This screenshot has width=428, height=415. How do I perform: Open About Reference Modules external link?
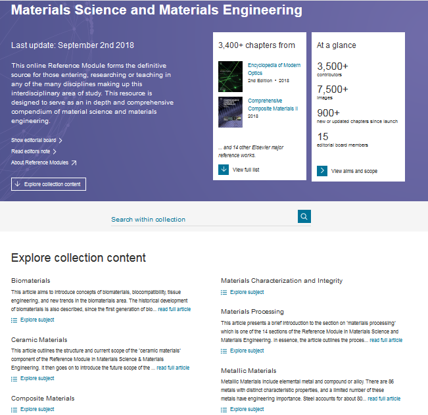pos(43,162)
